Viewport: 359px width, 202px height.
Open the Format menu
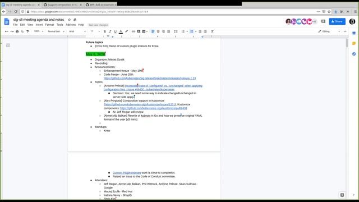point(49,25)
